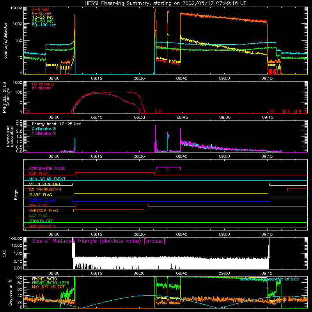The height and width of the screenshot is (312, 312).
Task: Select the 'Collimator 8' legend label
Action: [44, 129]
